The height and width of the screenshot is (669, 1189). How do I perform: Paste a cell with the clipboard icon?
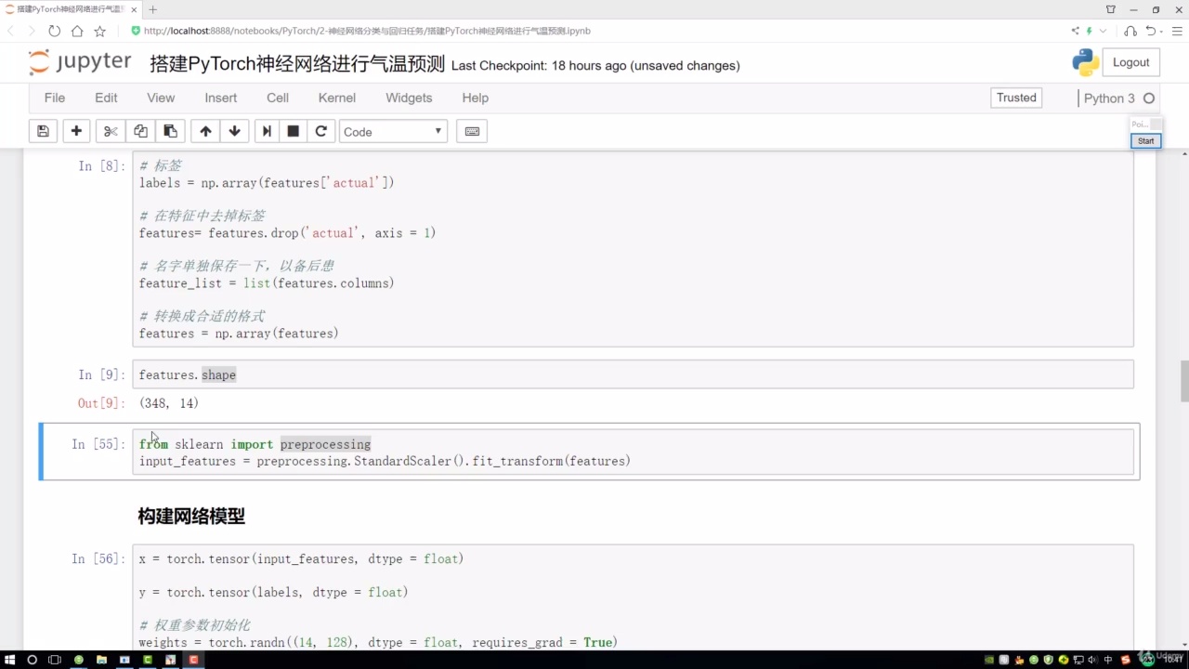(170, 131)
